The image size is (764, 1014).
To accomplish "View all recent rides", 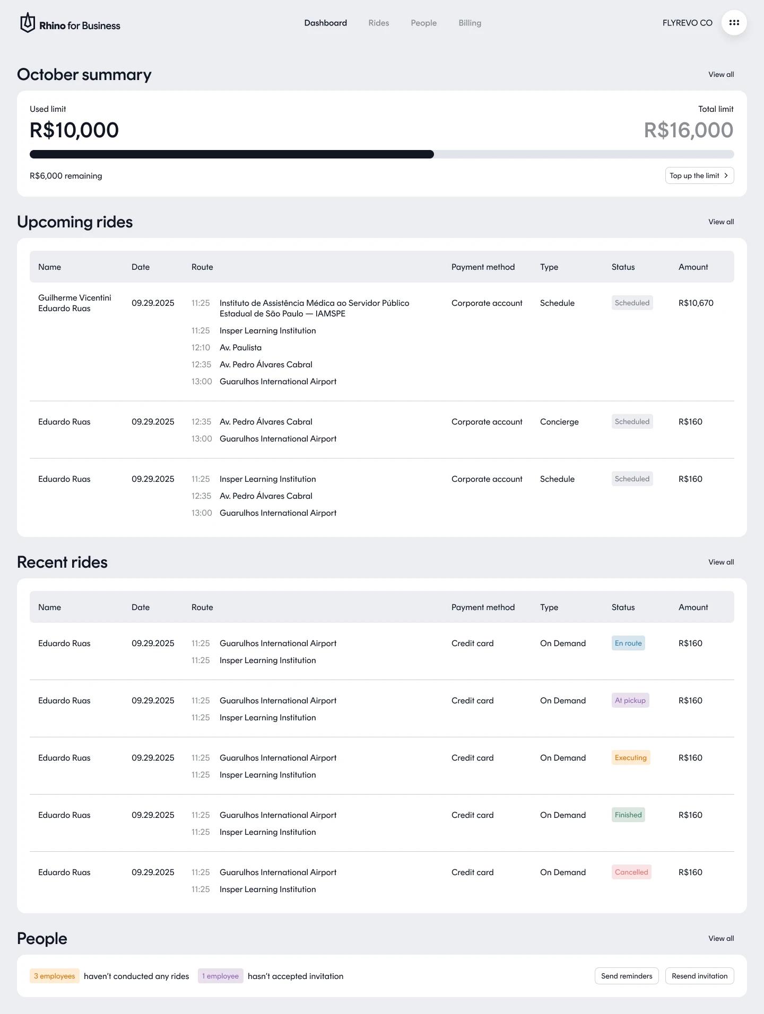I will tap(721, 562).
